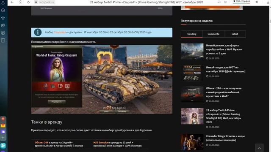Image resolution: width=271 pixels, height=152 pixels.
Task: Open Yandex home via Я icon
Action: click(20, 2)
